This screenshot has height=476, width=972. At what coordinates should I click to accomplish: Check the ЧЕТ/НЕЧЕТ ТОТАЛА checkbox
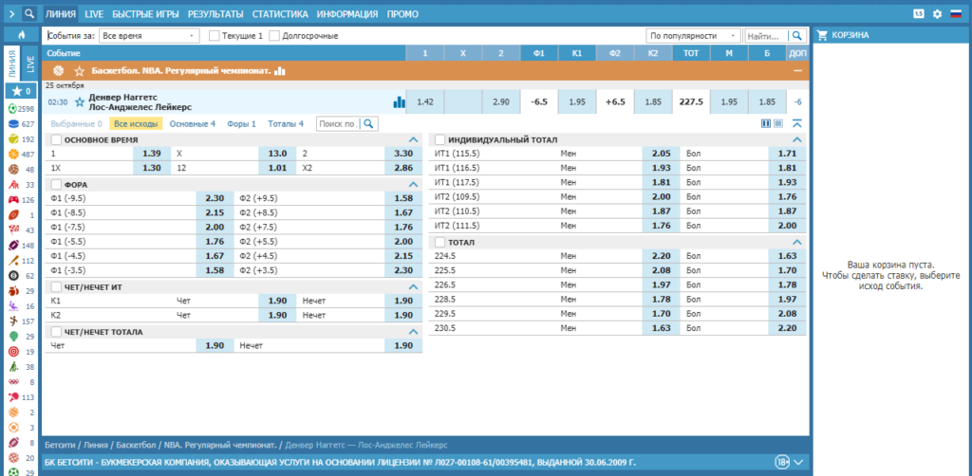tap(56, 332)
